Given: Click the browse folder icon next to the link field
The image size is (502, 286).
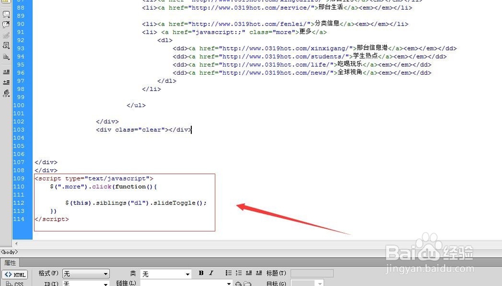Looking at the screenshot, I should pyautogui.click(x=247, y=284).
